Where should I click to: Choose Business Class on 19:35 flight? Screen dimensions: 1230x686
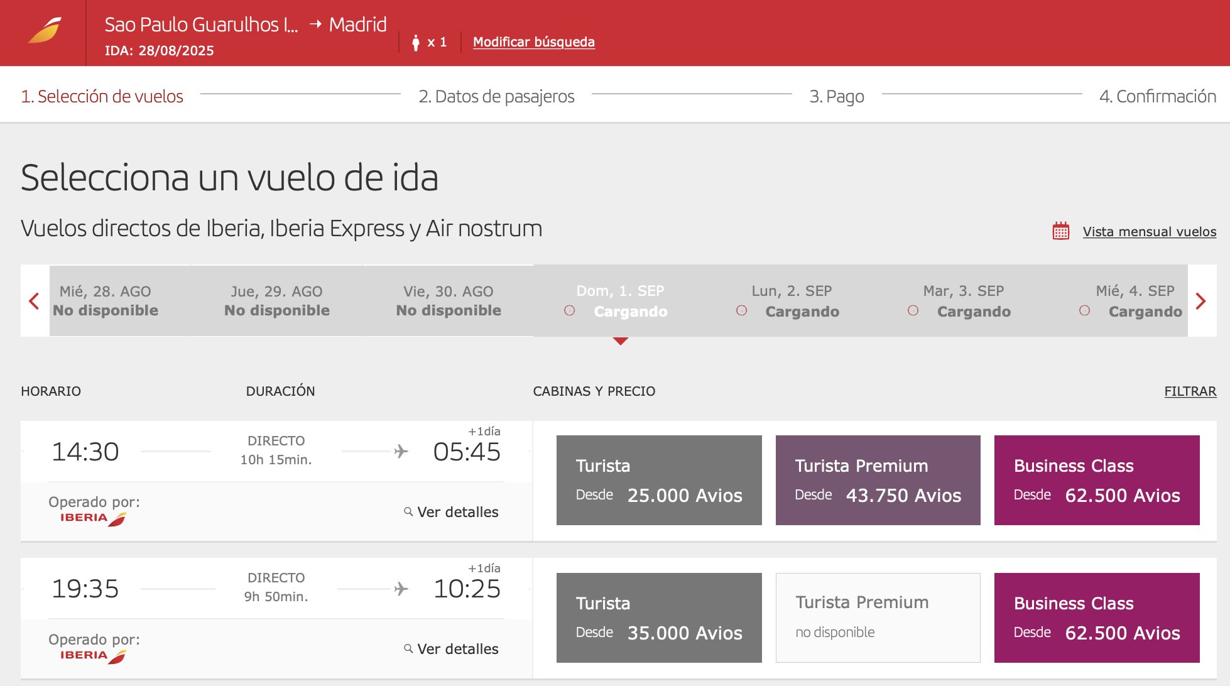(1097, 618)
